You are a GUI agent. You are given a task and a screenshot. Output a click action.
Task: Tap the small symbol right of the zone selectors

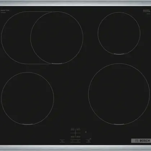86,132
